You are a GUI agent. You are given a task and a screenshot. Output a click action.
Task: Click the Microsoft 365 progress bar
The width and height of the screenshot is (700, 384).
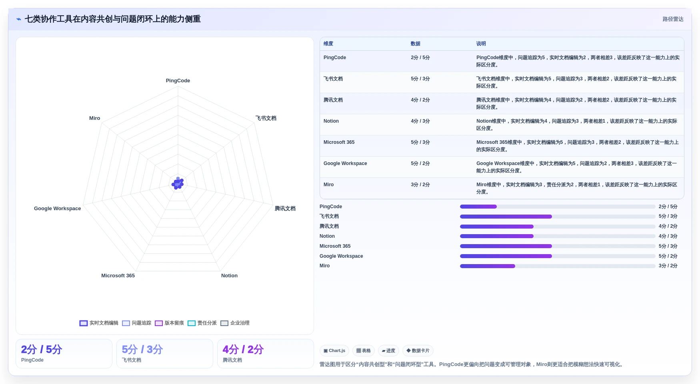coord(558,246)
